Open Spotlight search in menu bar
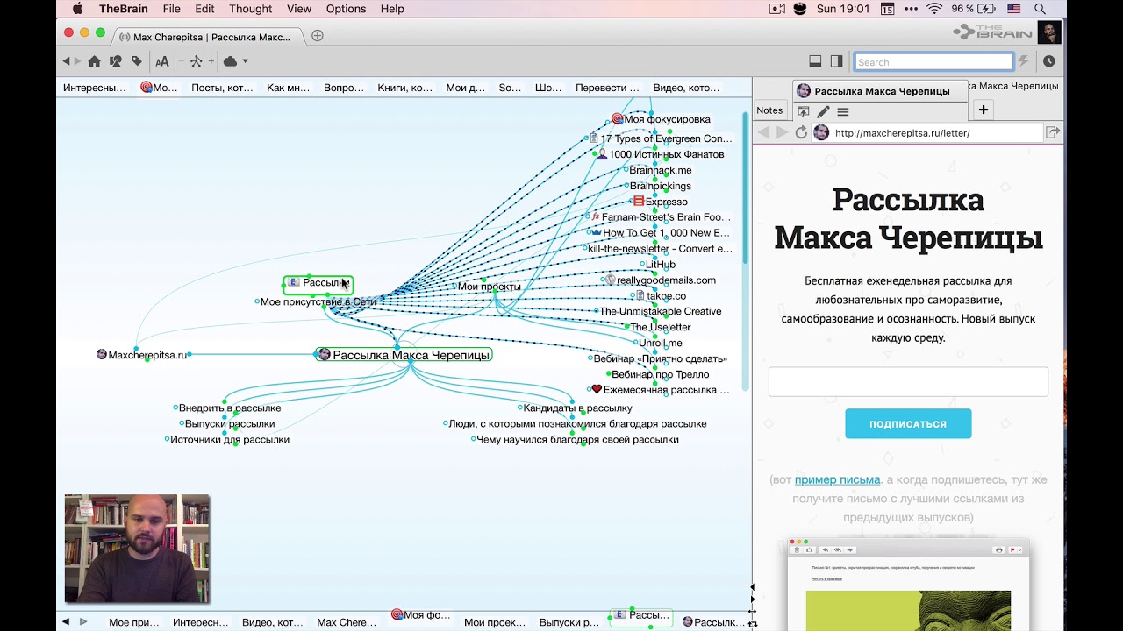The width and height of the screenshot is (1123, 631). pyautogui.click(x=1040, y=9)
